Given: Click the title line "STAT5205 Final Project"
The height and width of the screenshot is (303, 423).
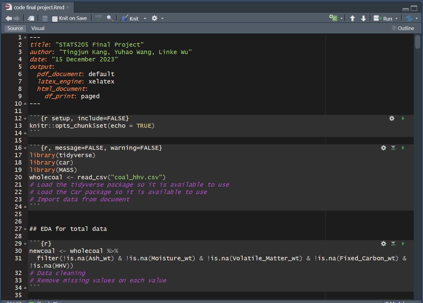Looking at the screenshot, I should 87,45.
